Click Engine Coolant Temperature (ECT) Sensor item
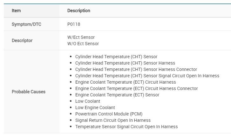Screen dimensions: 231x139 (117, 95)
